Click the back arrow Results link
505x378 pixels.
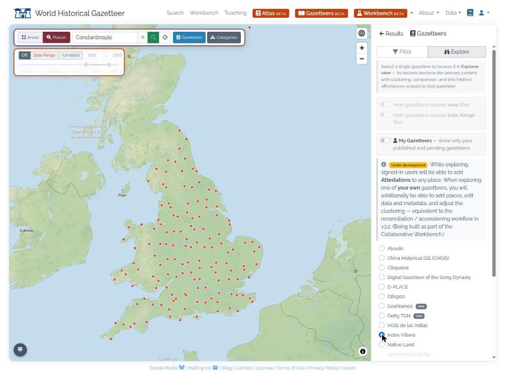(391, 34)
